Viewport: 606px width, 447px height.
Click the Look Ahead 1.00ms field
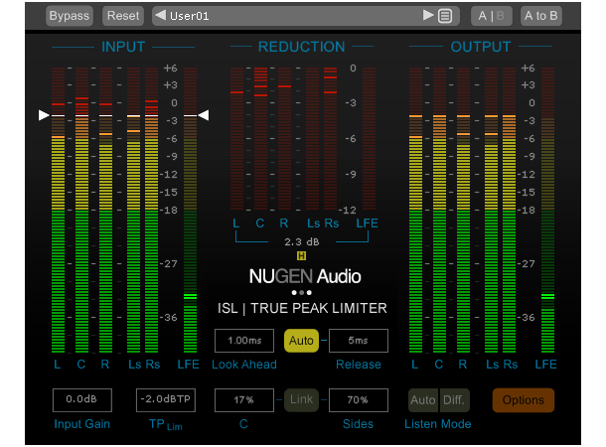coord(244,341)
